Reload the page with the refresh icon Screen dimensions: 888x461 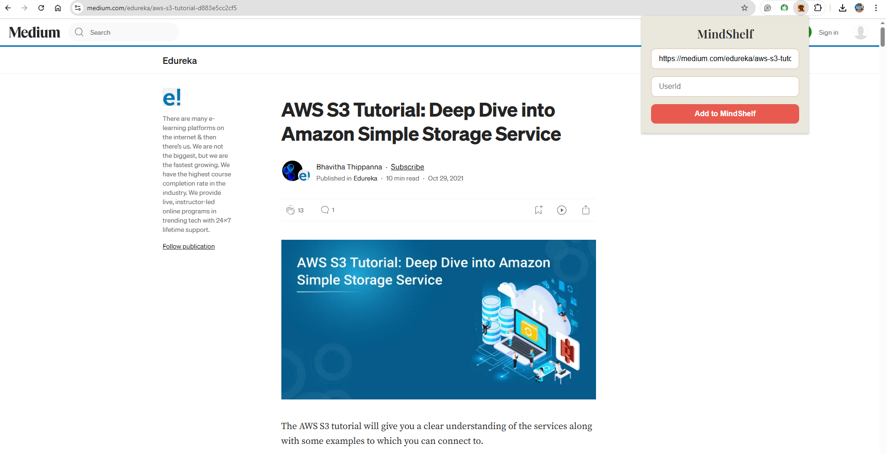tap(41, 8)
